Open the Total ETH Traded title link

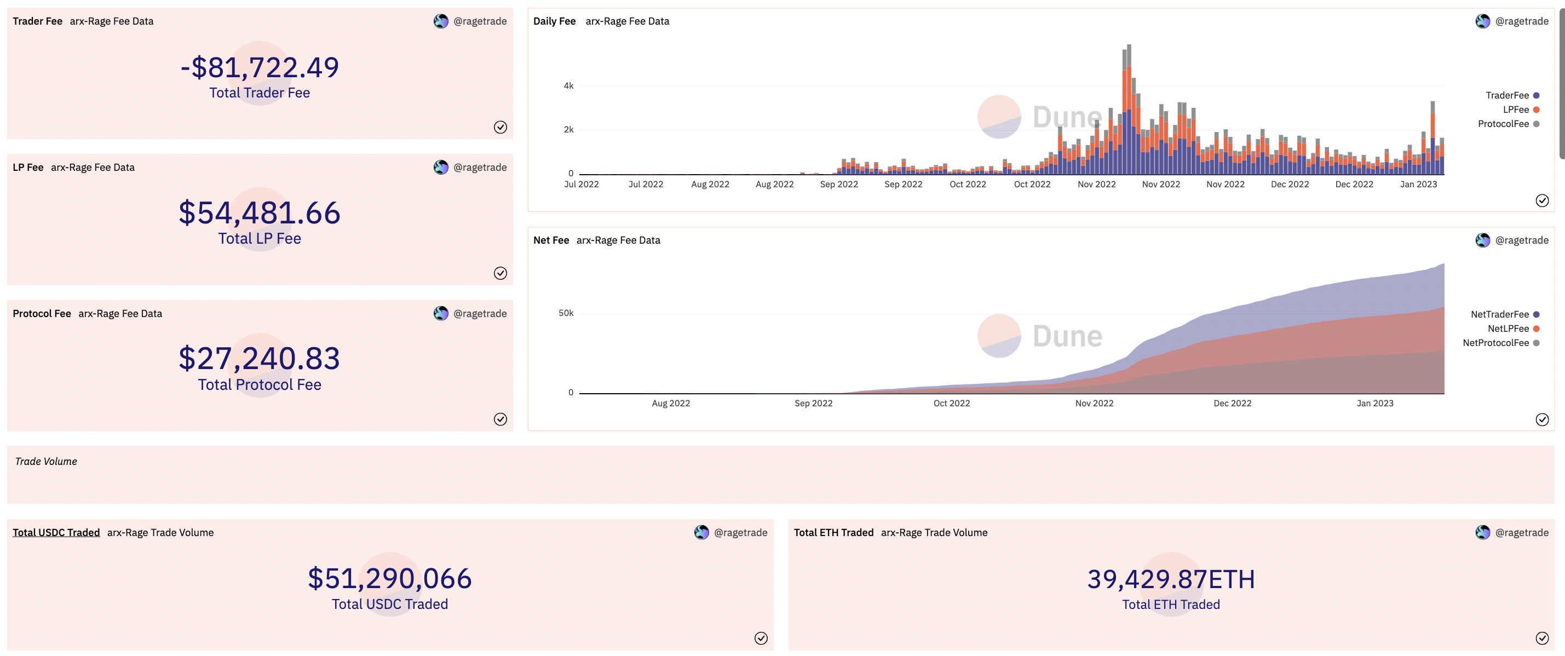tap(833, 533)
